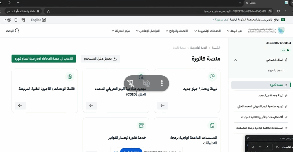
Task: Go to previous find result in meet.google window
Action: 267,147
